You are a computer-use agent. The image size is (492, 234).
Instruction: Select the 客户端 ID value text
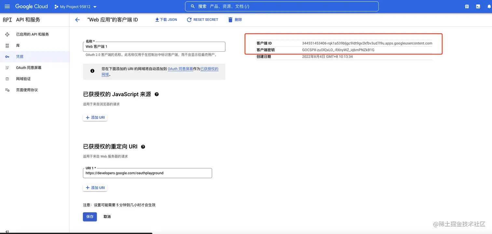click(x=367, y=43)
